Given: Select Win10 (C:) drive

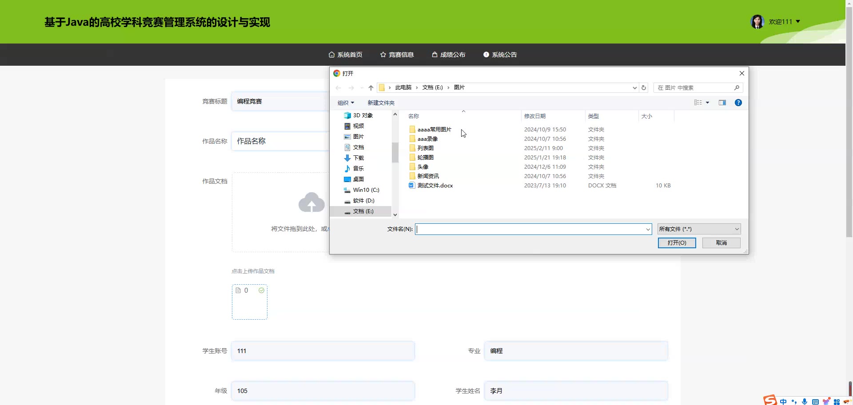Looking at the screenshot, I should pos(362,190).
